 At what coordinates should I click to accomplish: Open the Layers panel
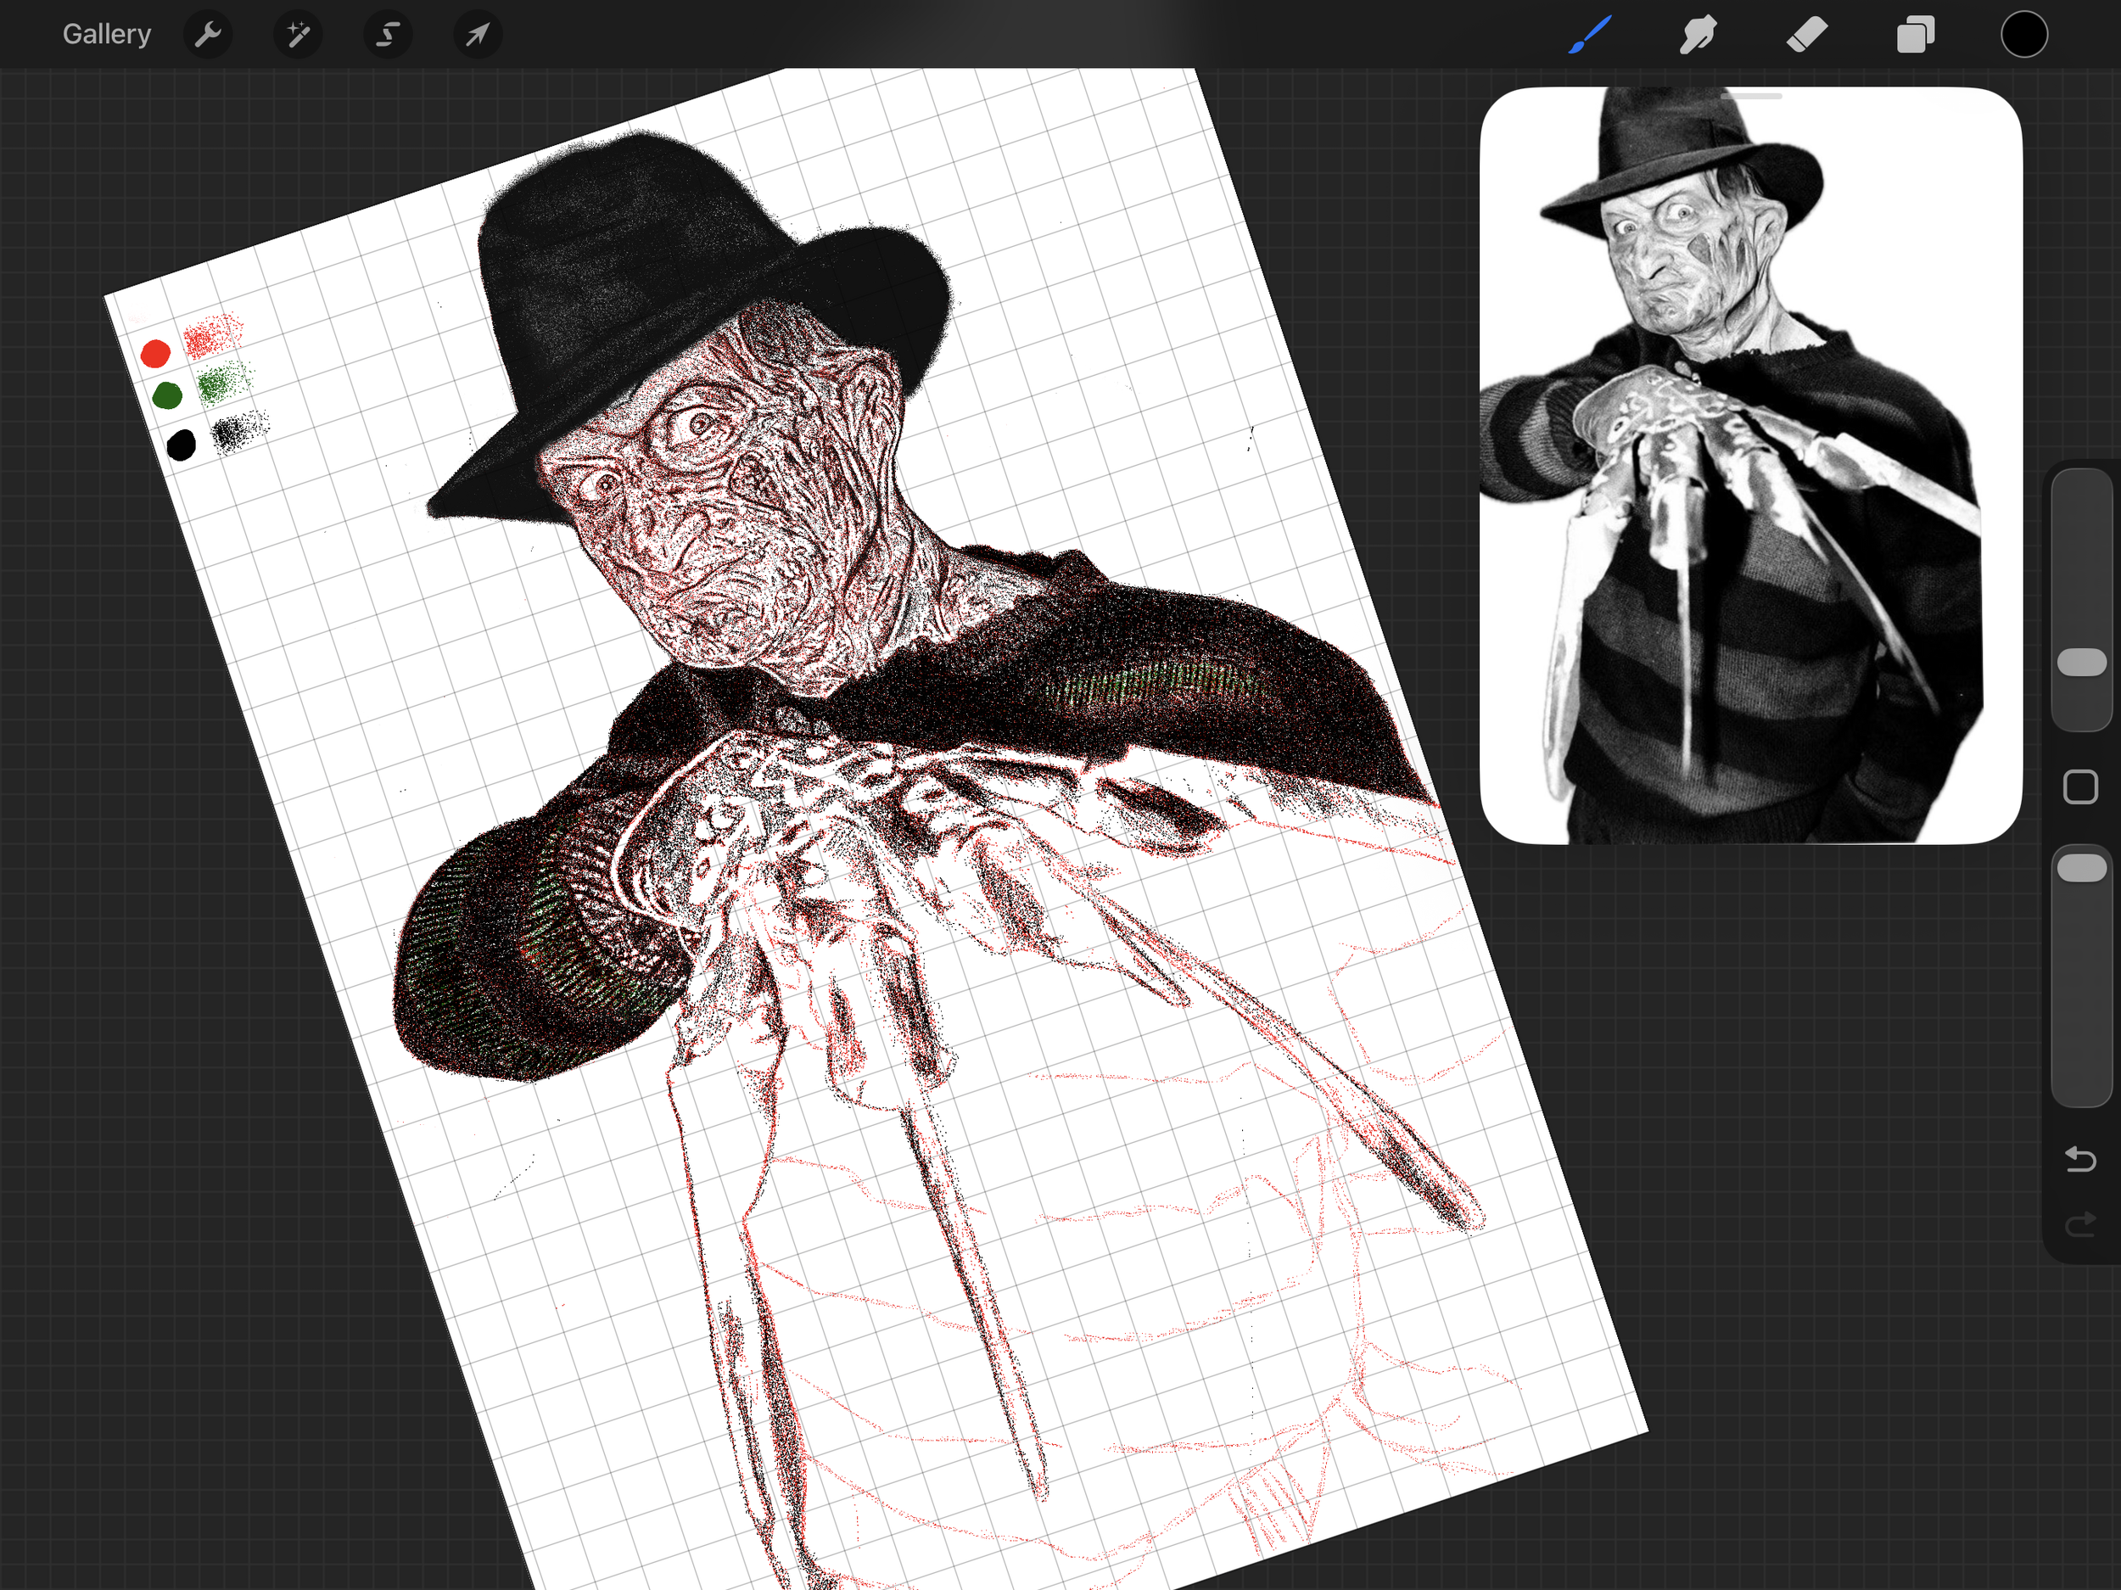point(1916,35)
